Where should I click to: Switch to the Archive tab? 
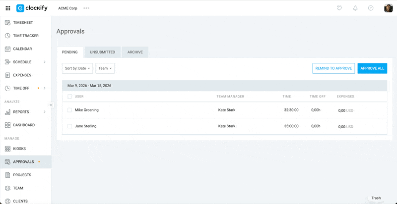click(x=135, y=52)
